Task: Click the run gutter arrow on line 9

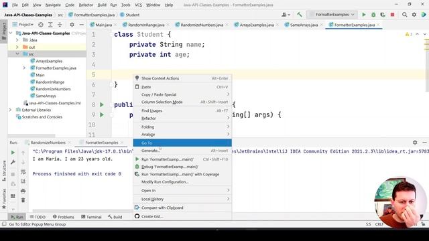Action: coord(102,114)
